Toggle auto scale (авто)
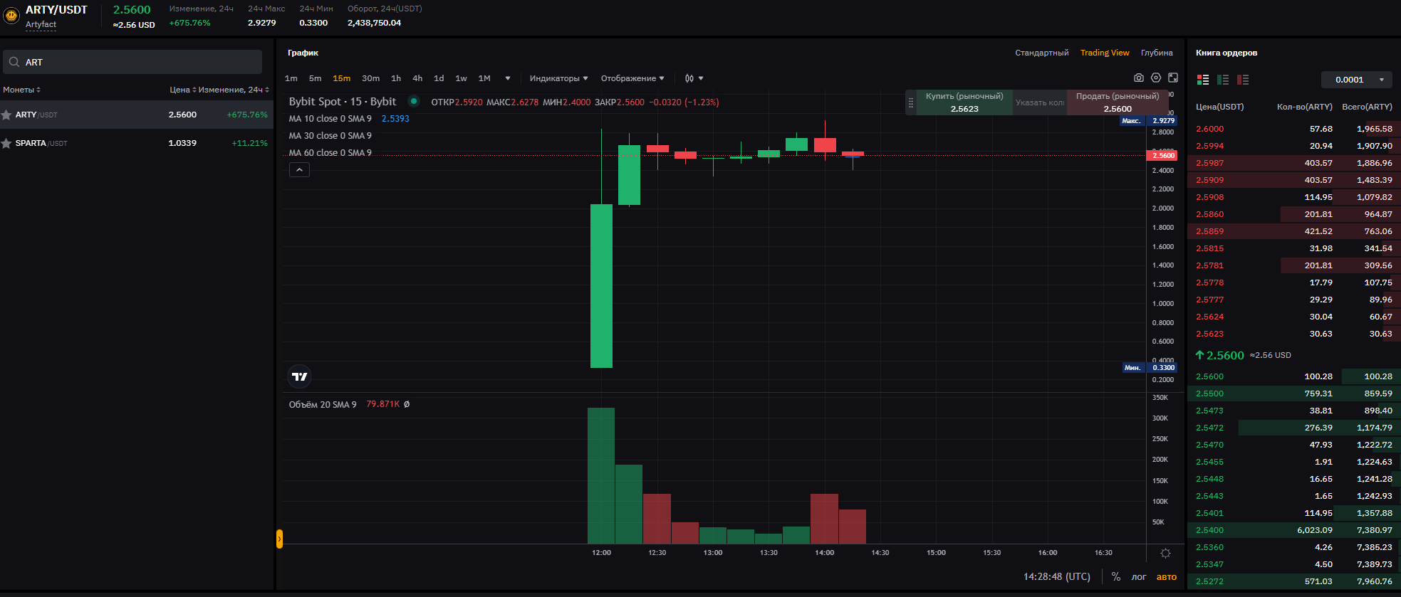 click(x=1167, y=577)
